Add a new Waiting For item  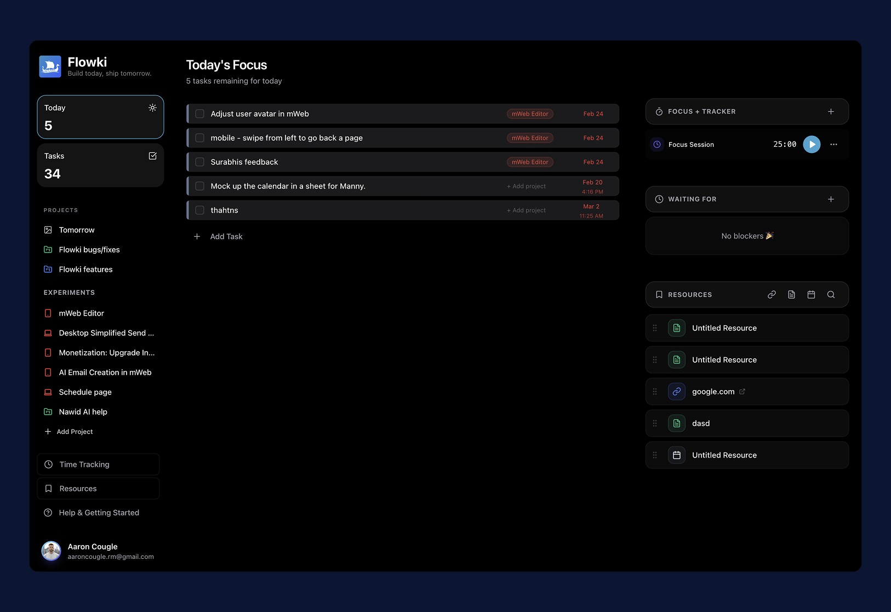831,199
